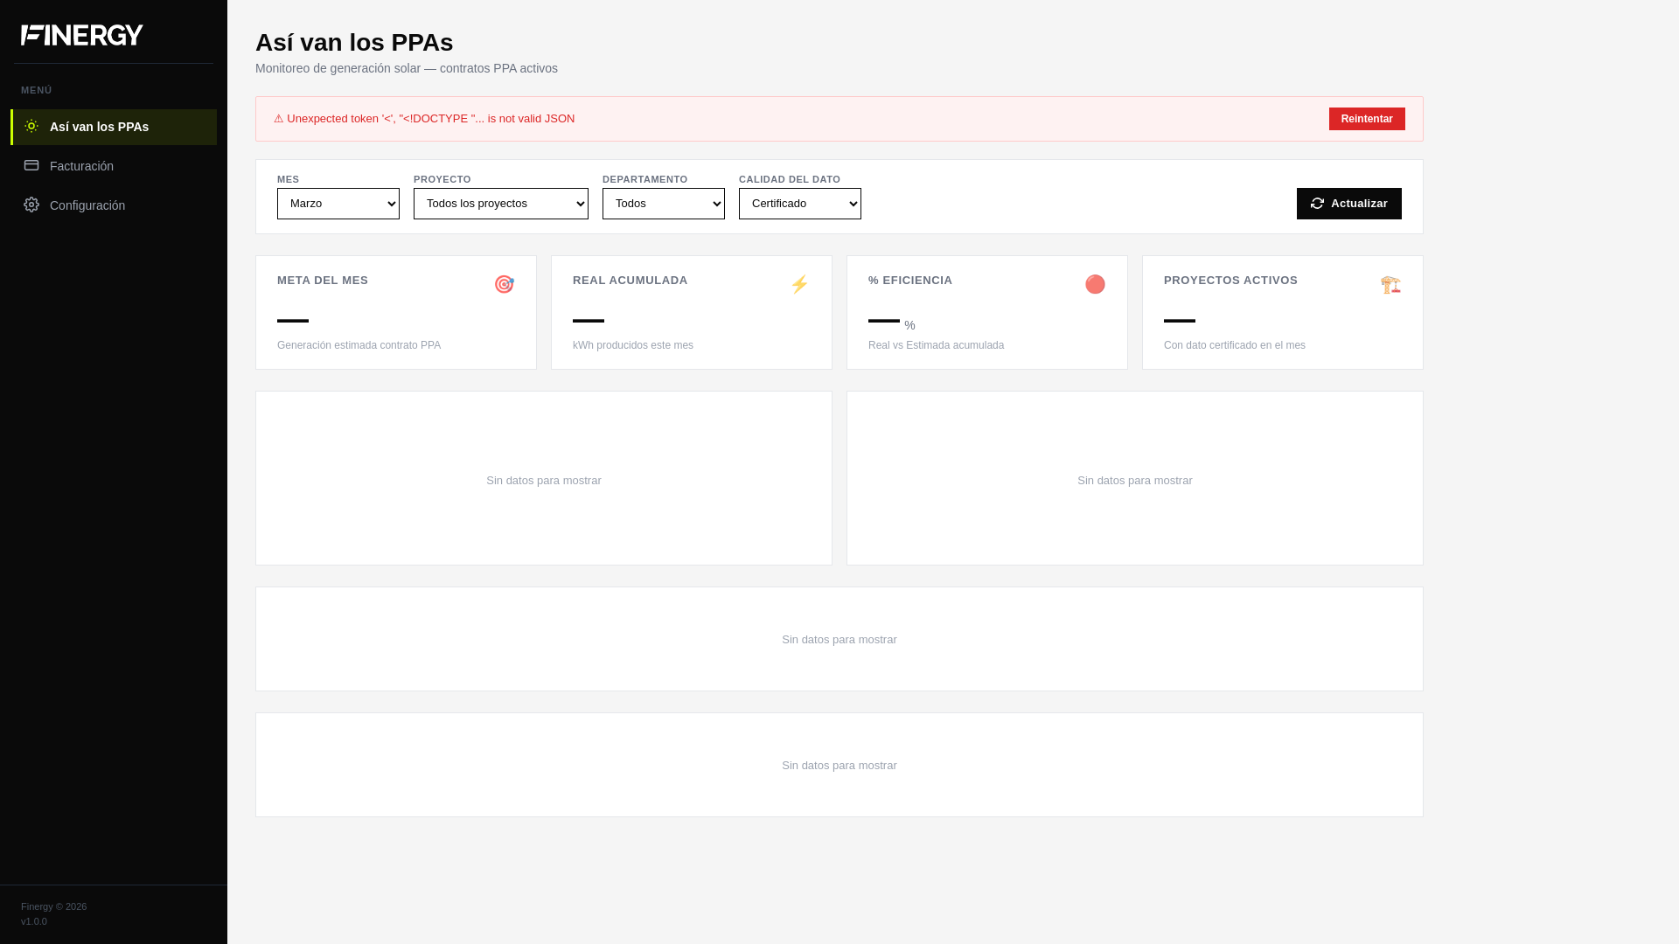Click 'Con dato certificado en el mes' caption
The image size is (1679, 944).
tap(1235, 345)
